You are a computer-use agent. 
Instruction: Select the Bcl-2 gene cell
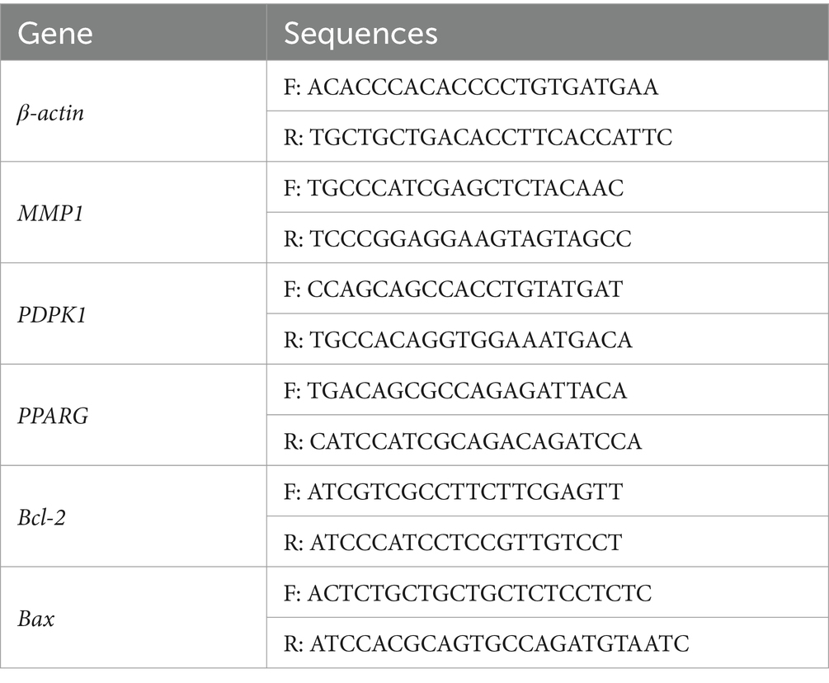coord(134,516)
